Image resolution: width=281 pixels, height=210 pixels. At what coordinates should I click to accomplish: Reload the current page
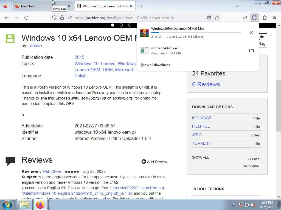click(26, 18)
